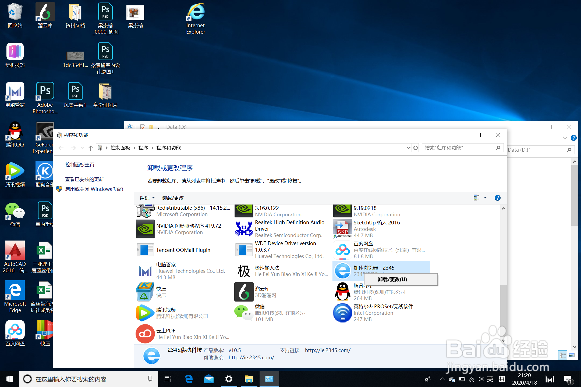Select 溜云库 icon in program list
This screenshot has width=581, height=387.
click(x=244, y=292)
